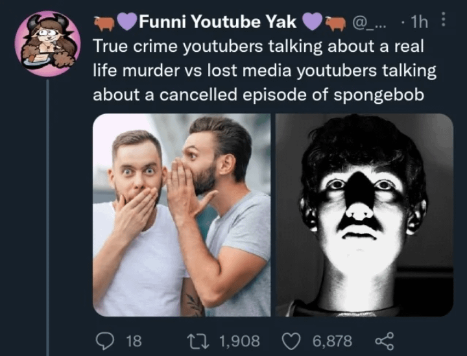Open the Funni Youtube Yak profile avatar

coord(47,44)
